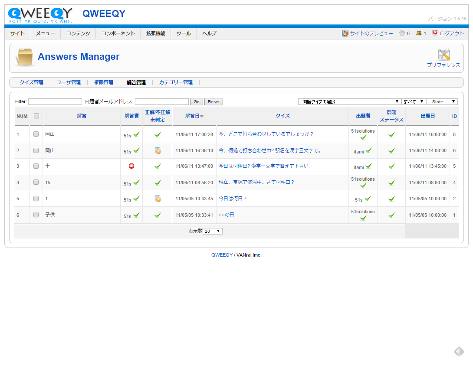
Task: Toggle the select-all checkbox in table header
Action: click(x=36, y=116)
